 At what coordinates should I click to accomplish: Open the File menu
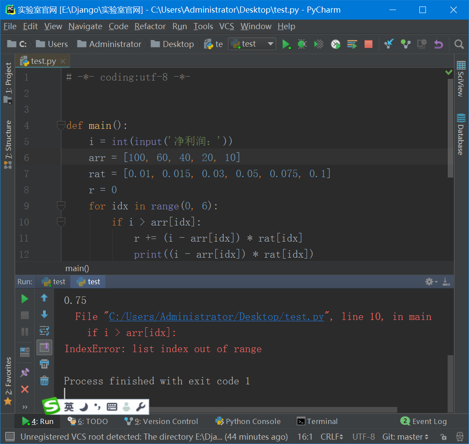coord(10,26)
